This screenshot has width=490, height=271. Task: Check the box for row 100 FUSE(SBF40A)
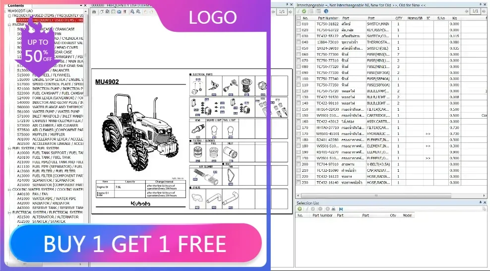pos(299,79)
